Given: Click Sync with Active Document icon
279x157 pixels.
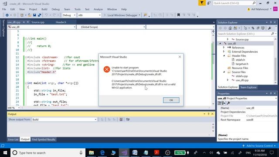Looking at the screenshot, I should 253,28.
